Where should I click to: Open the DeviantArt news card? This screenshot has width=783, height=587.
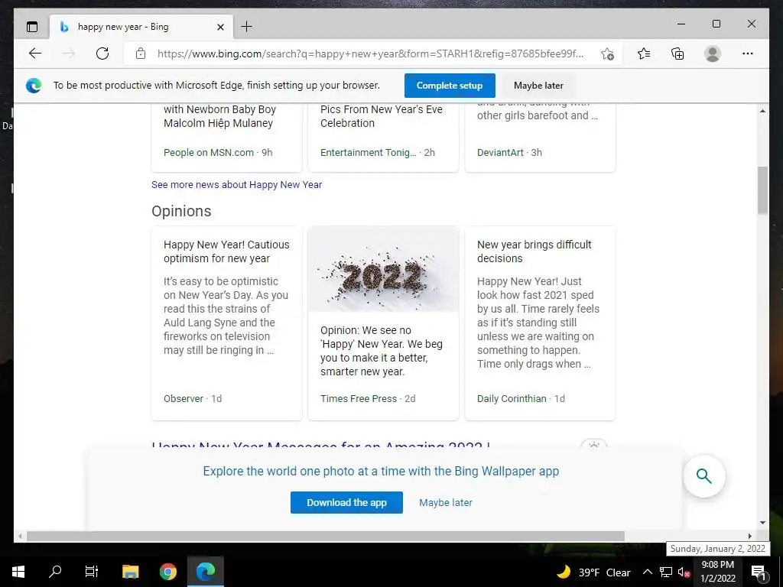[541, 138]
